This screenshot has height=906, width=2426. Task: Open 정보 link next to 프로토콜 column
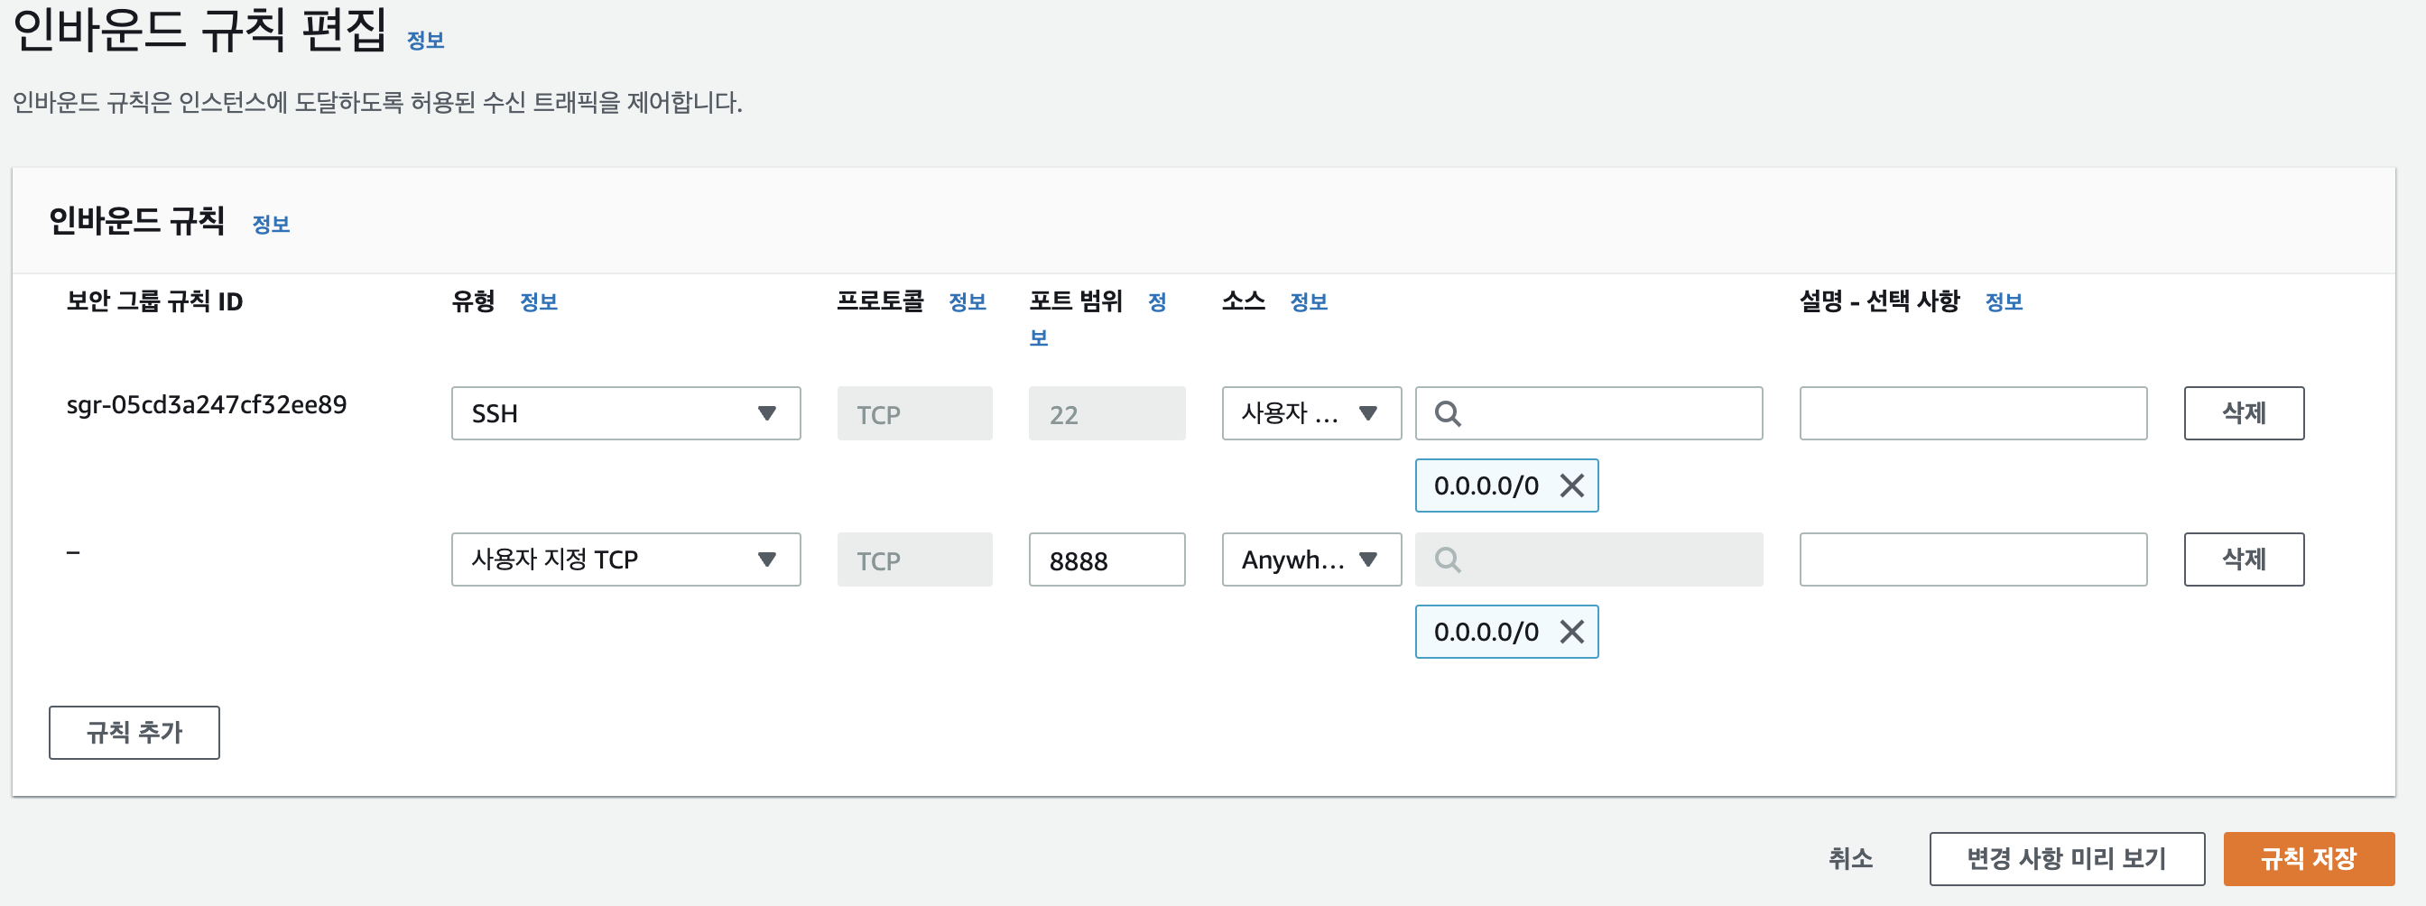coord(967,302)
